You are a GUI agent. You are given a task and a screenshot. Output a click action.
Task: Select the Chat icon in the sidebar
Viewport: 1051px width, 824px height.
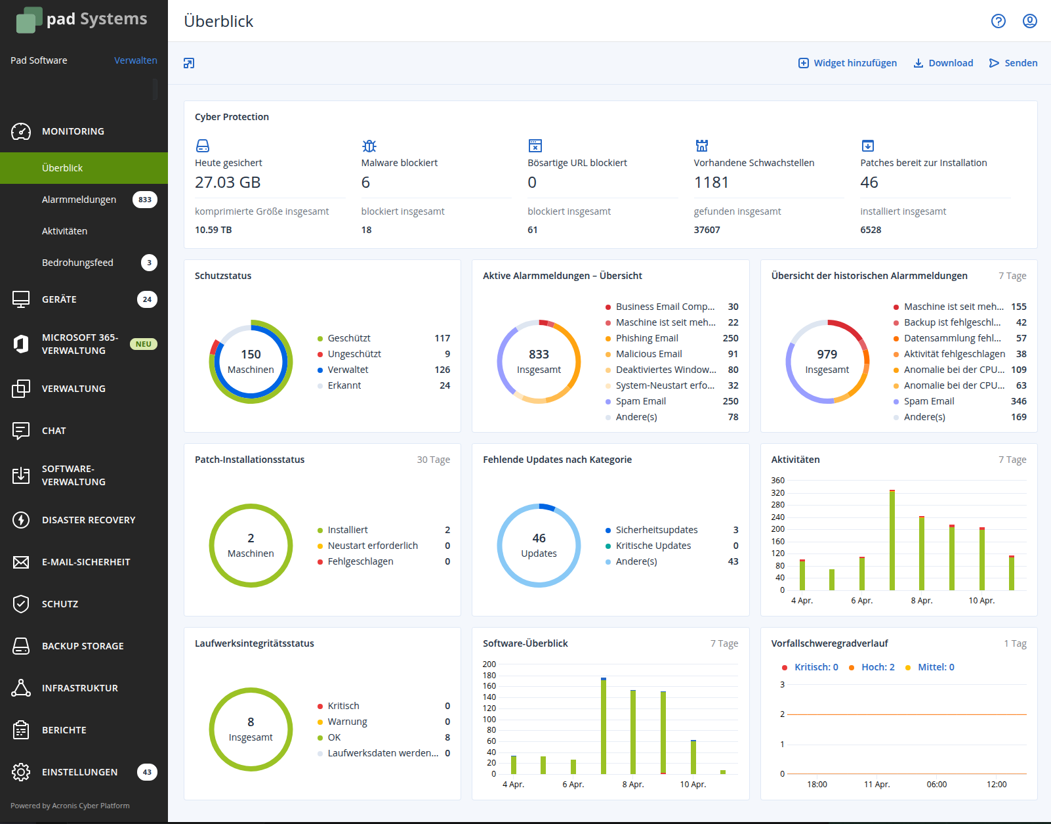click(x=21, y=431)
